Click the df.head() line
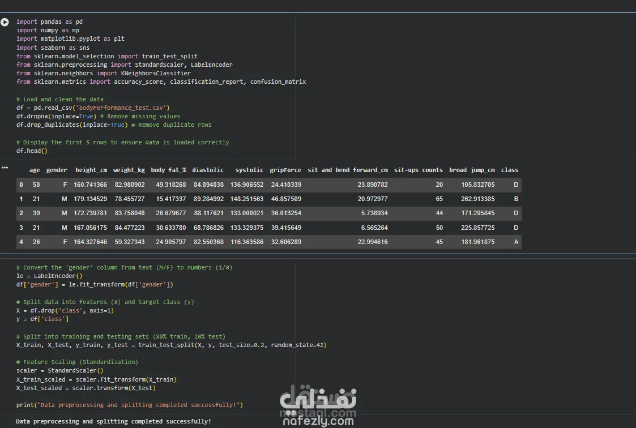The height and width of the screenshot is (428, 636). pos(32,151)
